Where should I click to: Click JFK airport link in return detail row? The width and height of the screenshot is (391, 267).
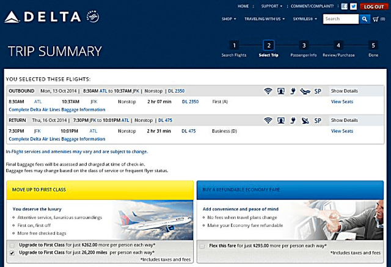click(37, 131)
